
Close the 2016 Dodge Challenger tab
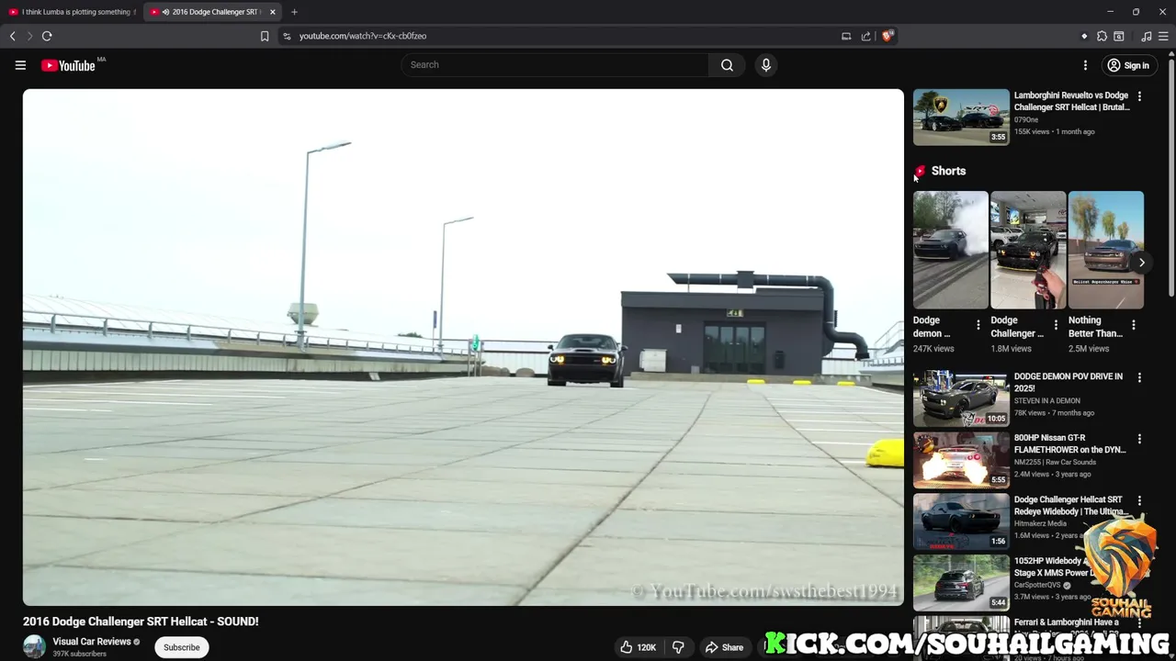tap(273, 12)
